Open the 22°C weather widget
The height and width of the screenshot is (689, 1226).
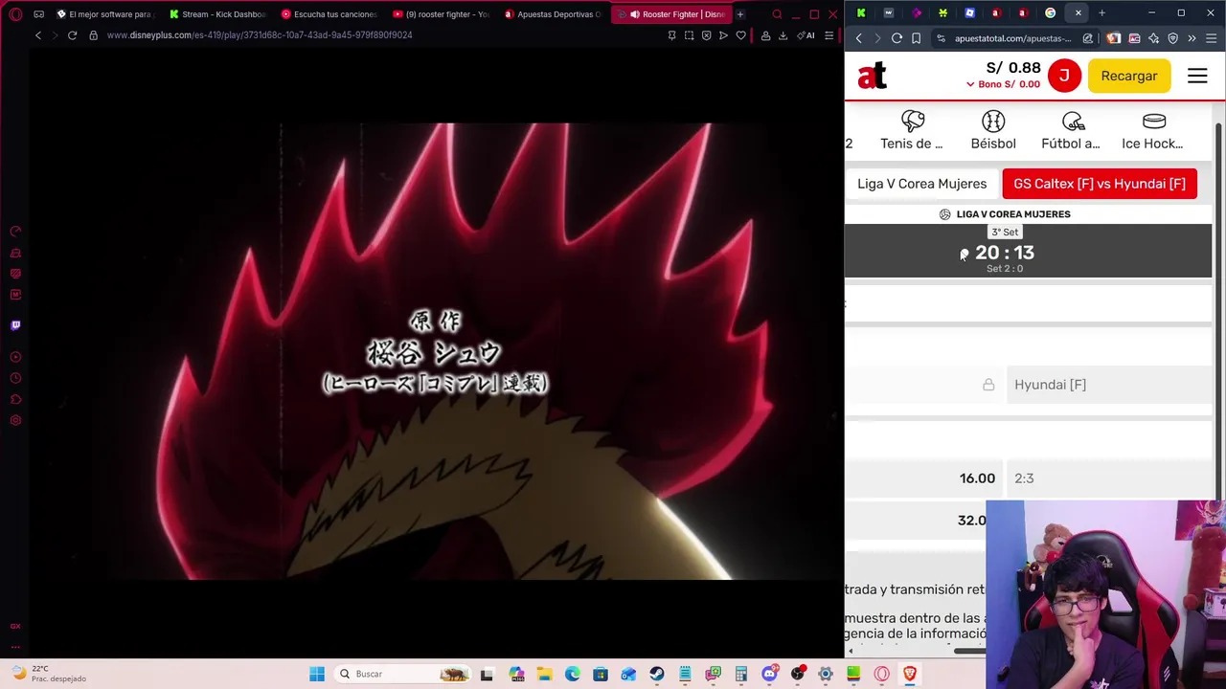click(48, 674)
